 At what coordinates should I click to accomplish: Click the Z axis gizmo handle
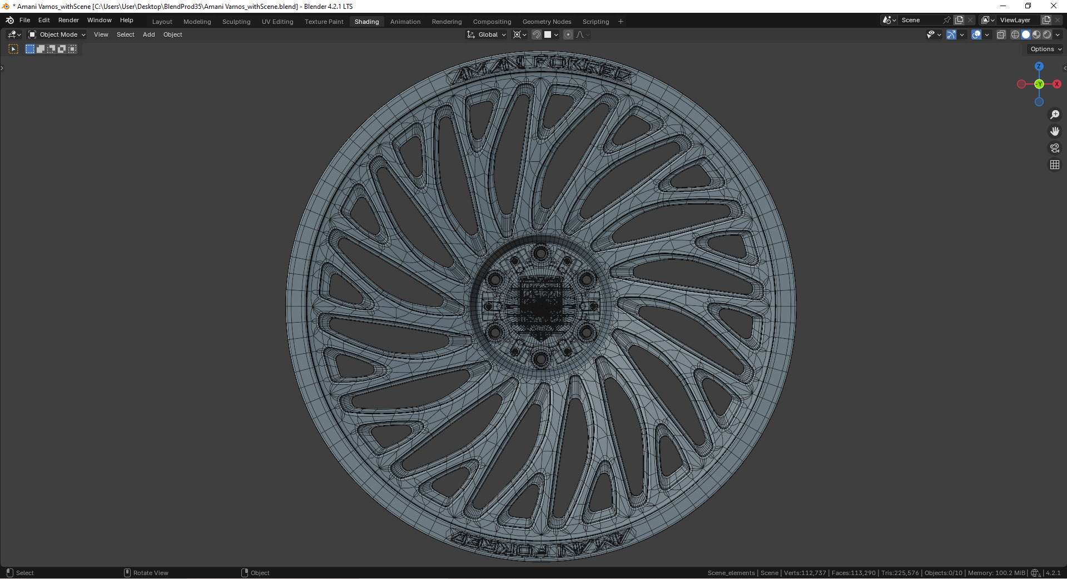[1039, 66]
